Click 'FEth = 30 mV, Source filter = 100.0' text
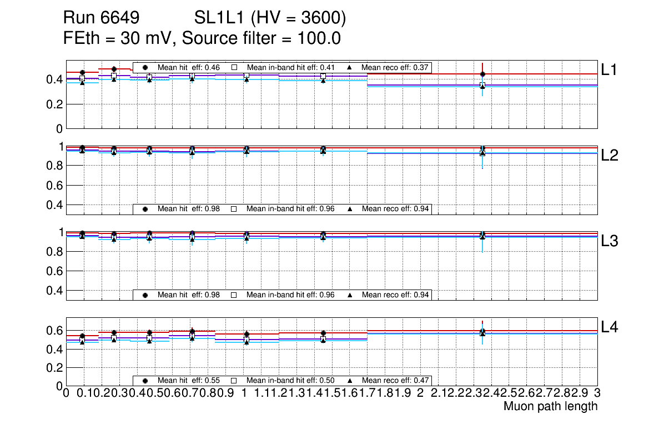 (202, 39)
